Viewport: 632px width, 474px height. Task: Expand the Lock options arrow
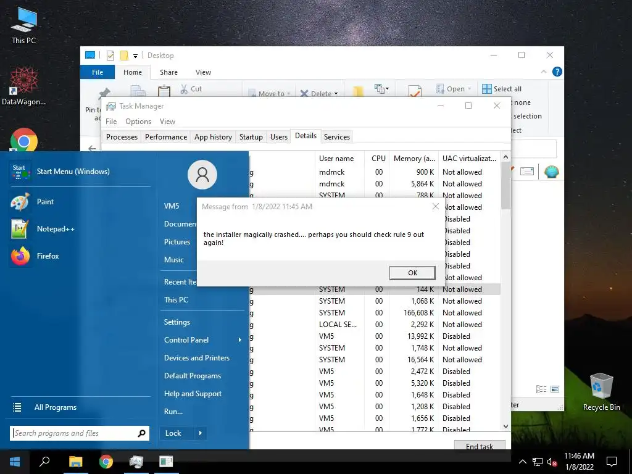tap(201, 433)
